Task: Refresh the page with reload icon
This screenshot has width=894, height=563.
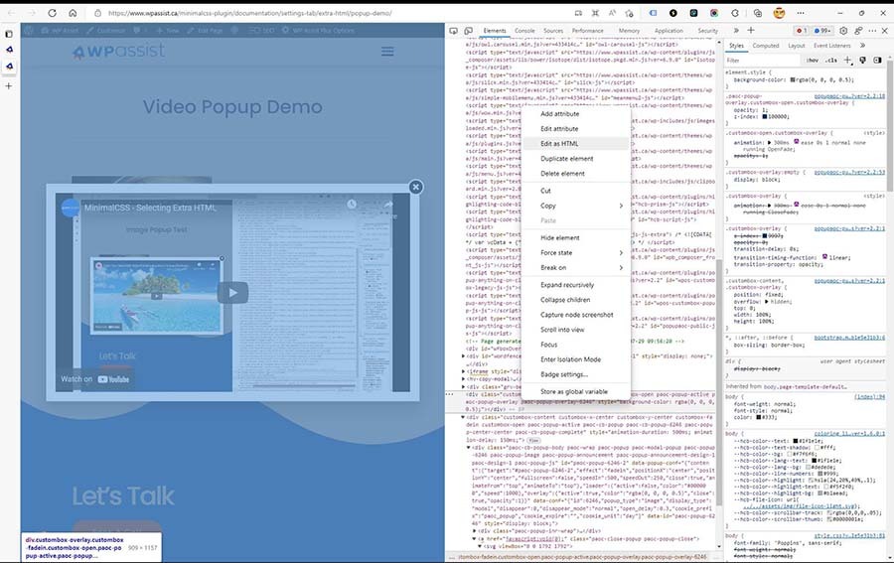Action: [x=52, y=13]
